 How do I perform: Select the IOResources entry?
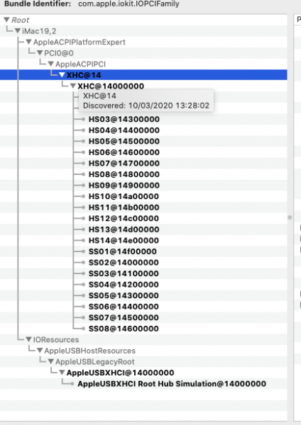(56, 339)
